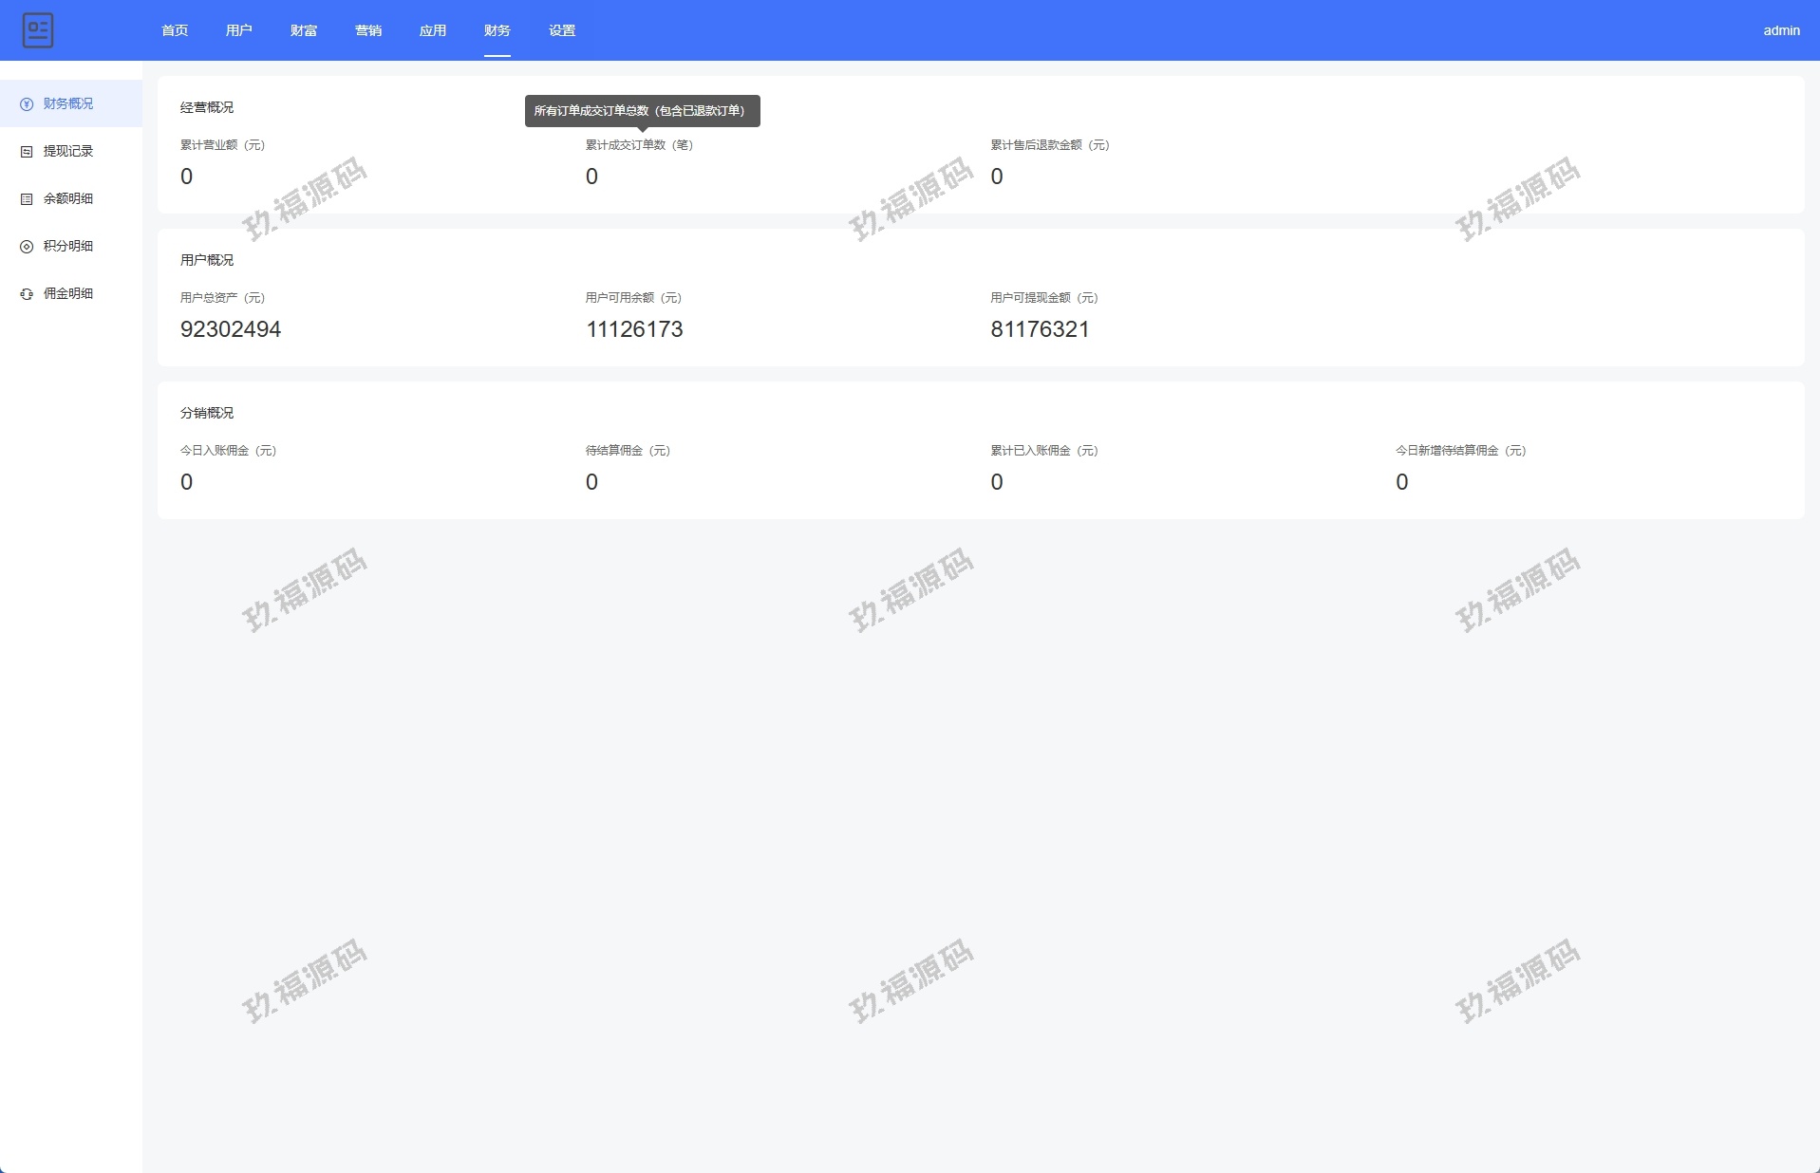Click the 用户可提现金额 value 81176321

pos(1040,329)
